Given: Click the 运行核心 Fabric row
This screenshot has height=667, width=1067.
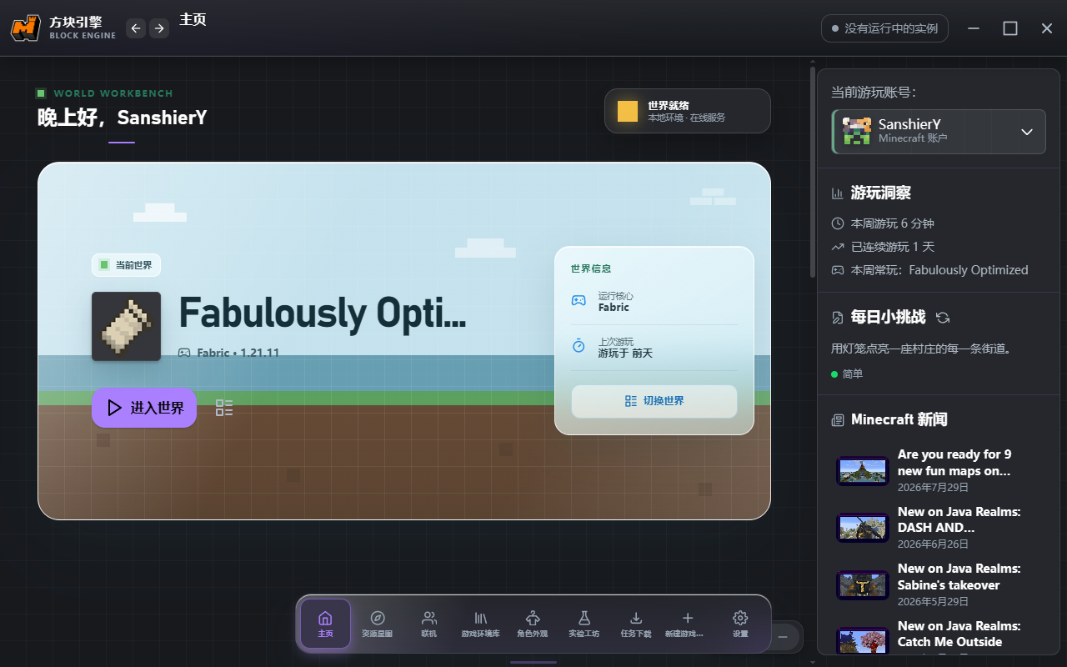Looking at the screenshot, I should point(654,301).
